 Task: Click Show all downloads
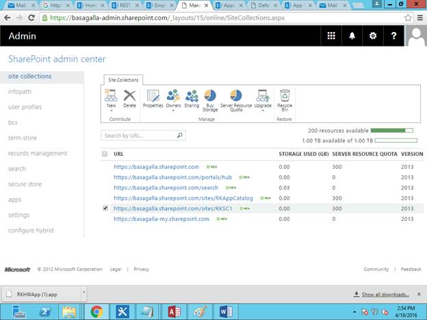pos(385,295)
